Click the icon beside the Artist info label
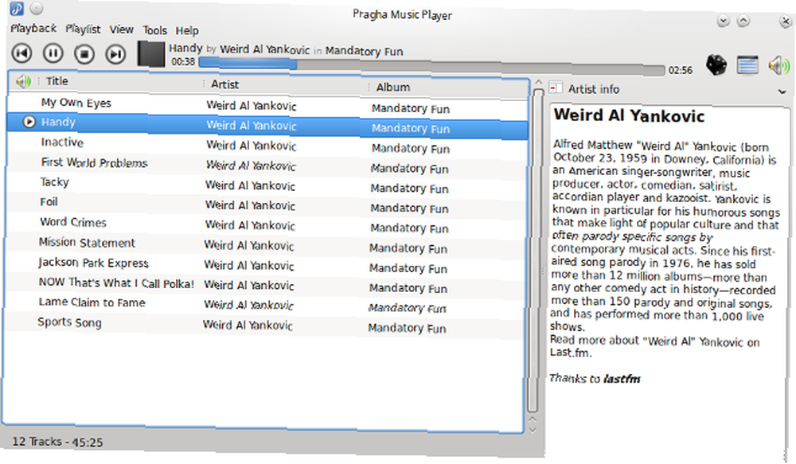 point(556,88)
